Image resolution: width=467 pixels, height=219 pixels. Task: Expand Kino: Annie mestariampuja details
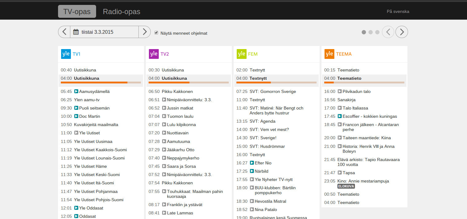363,181
